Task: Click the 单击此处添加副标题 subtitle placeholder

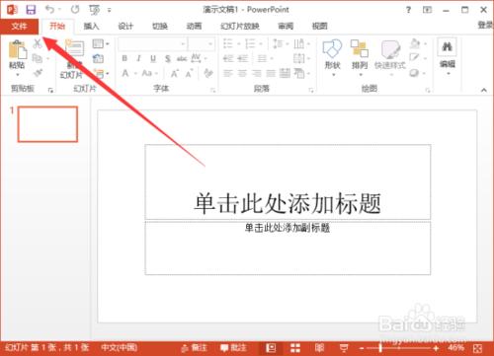Action: click(x=288, y=249)
